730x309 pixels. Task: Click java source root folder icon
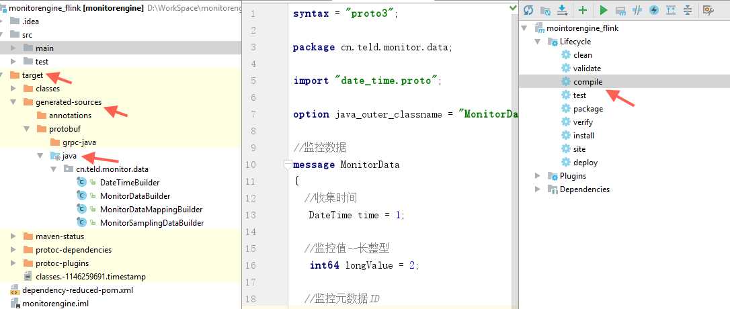(55, 156)
